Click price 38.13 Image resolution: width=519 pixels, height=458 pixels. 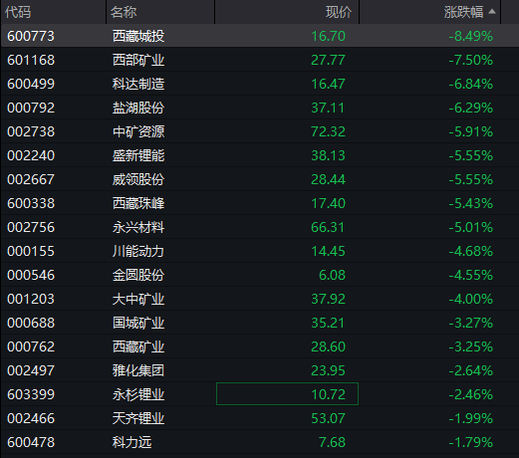click(328, 155)
